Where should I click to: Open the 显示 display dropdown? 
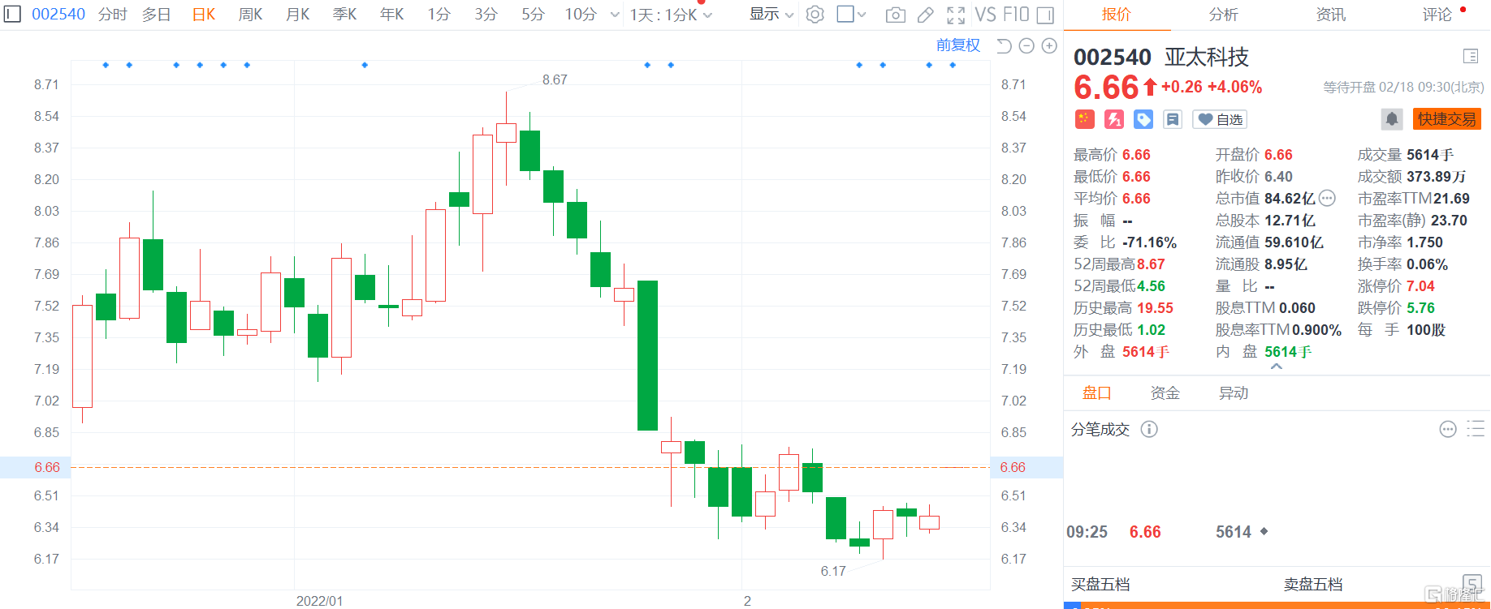771,15
